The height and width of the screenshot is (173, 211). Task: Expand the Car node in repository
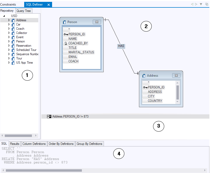pos(9,24)
